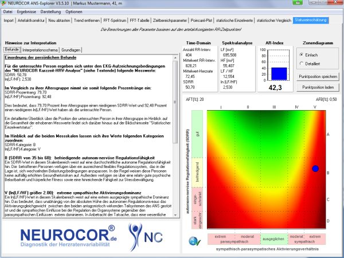
Task: Click the 'extrem parasympathisch' axis label
Action: click(221, 239)
